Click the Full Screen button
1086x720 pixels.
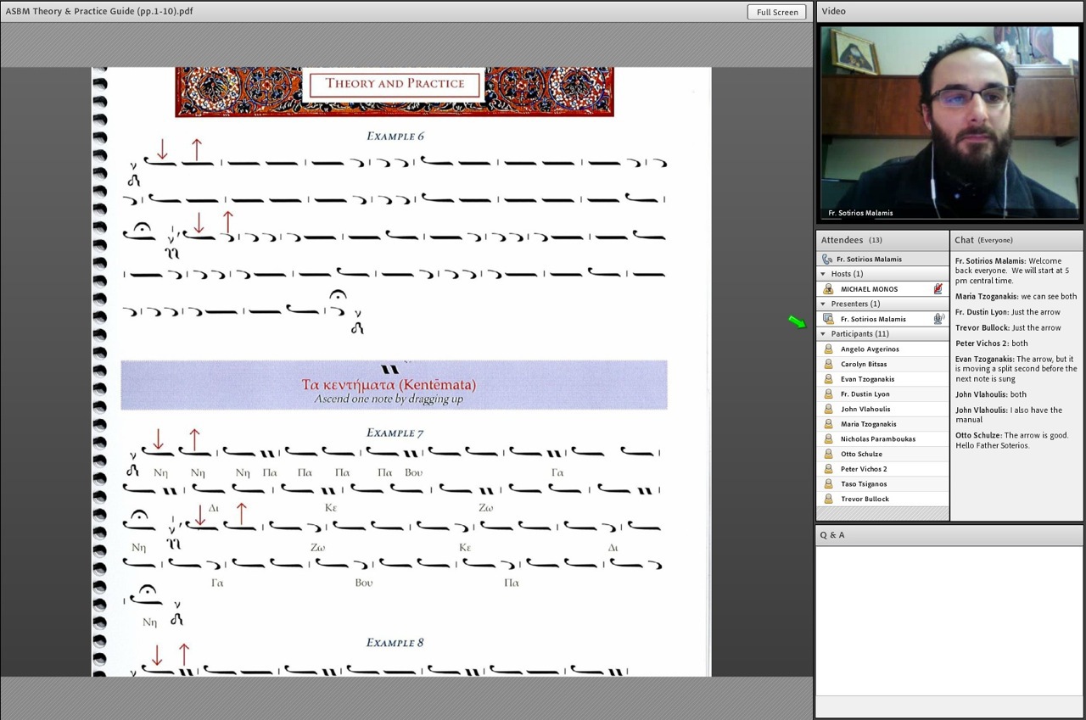(777, 12)
